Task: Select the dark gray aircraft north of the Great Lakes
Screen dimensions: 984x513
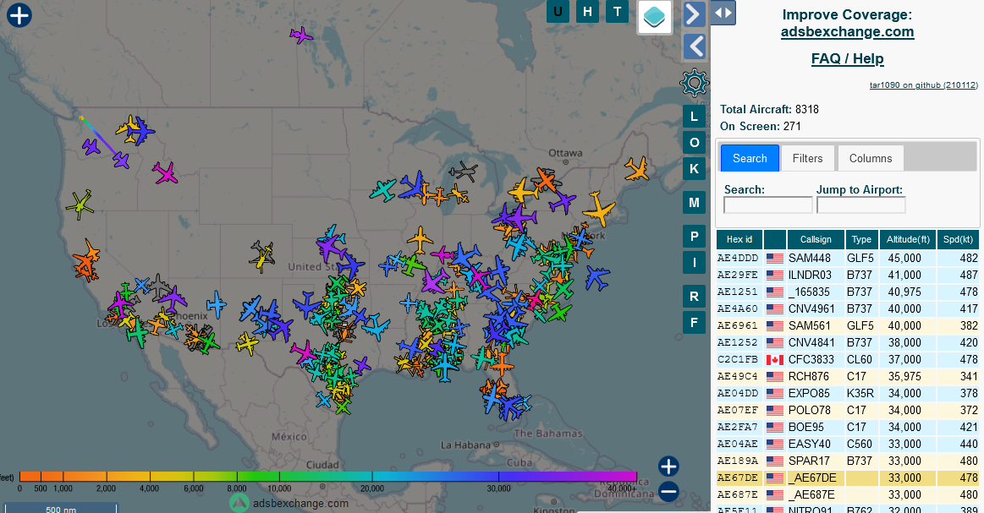Action: coord(463,170)
